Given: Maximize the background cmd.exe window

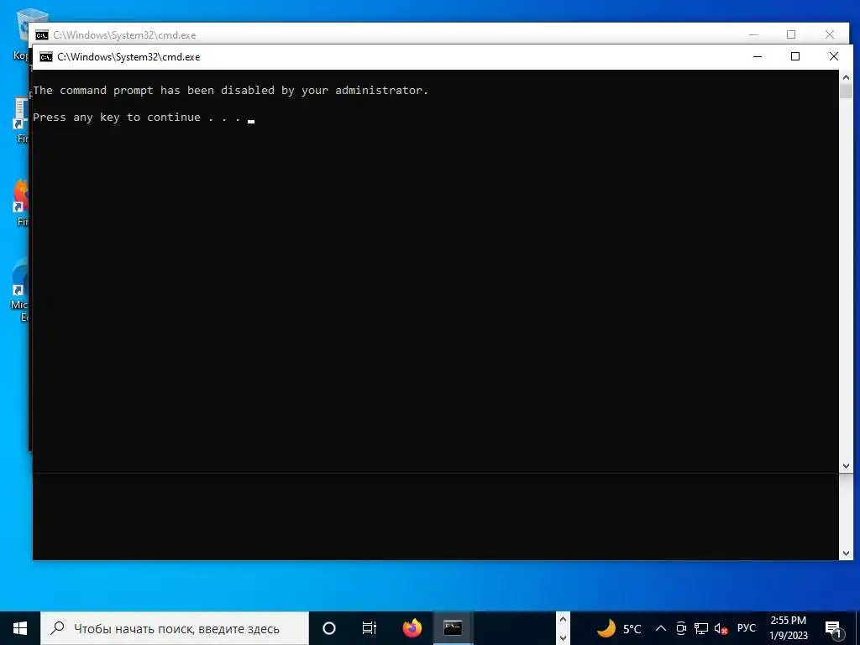Looking at the screenshot, I should (791, 34).
